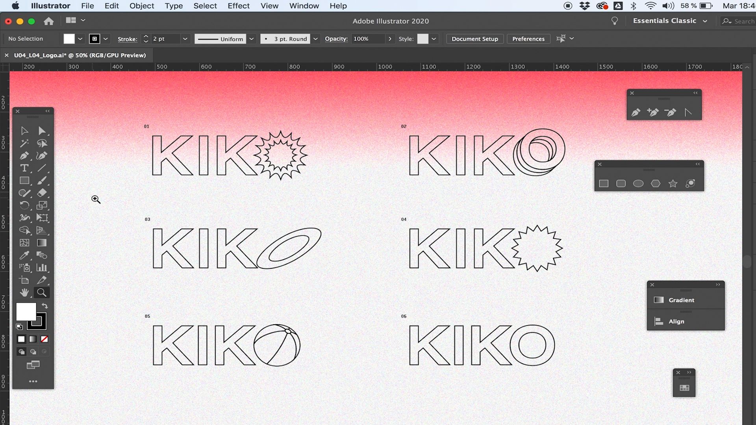Select the Add Anchor Point tool in floating panel
Viewport: 756px width, 425px height.
(653, 113)
